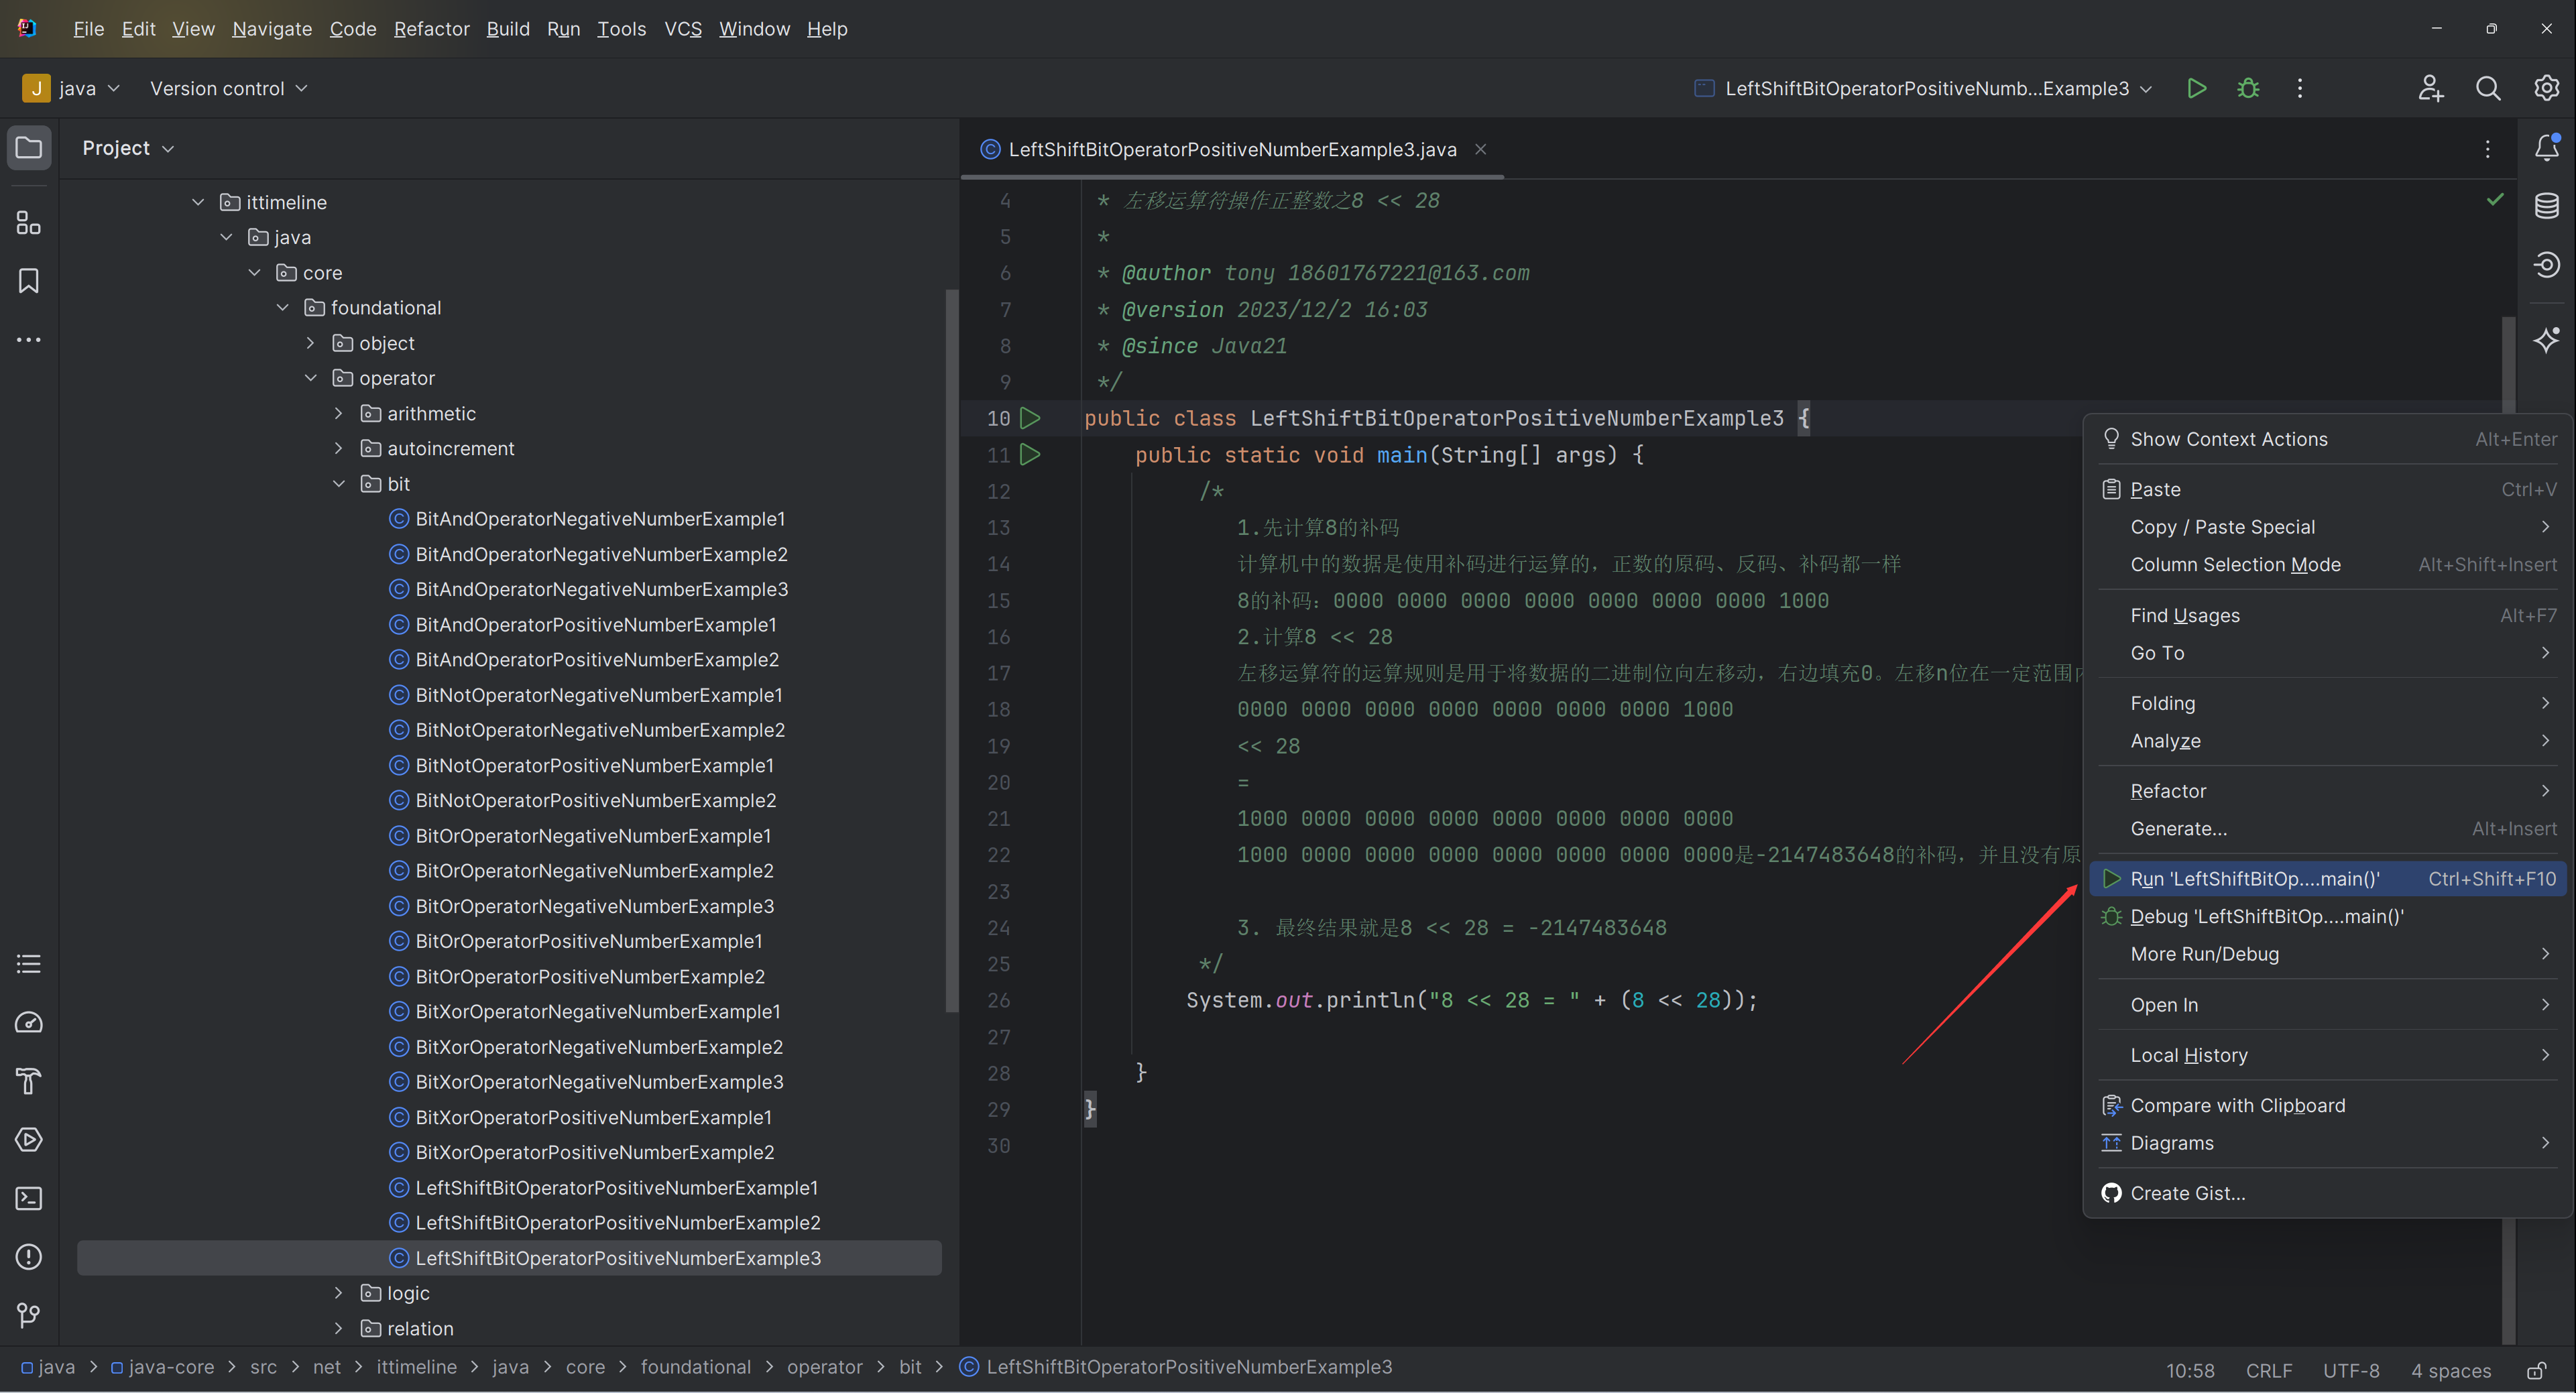Select Show Context Actions in context menu

(2328, 439)
